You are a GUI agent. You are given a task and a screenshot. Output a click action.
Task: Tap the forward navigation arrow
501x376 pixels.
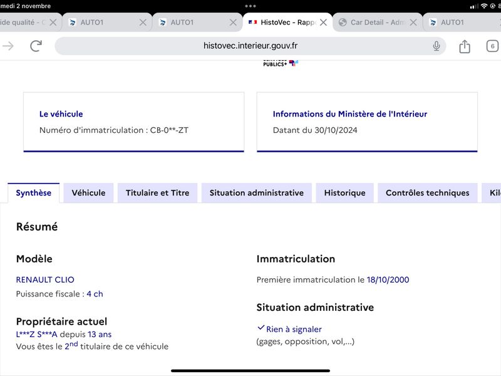coord(8,46)
